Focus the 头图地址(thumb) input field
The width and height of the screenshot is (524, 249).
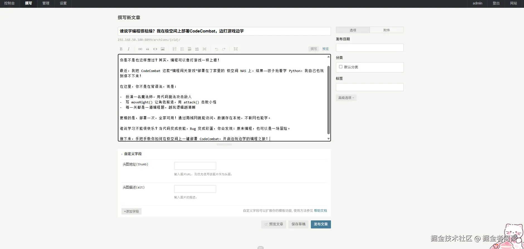(x=195, y=166)
